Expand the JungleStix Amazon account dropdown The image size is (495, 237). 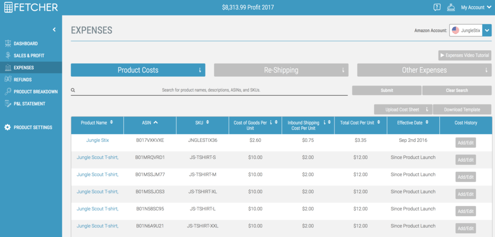pyautogui.click(x=487, y=30)
